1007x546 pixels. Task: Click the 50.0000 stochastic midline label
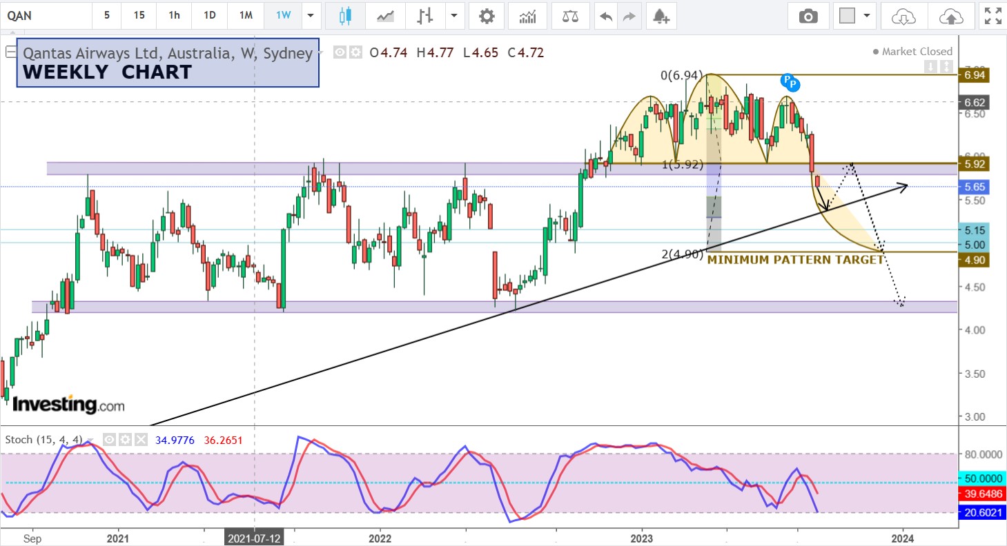pyautogui.click(x=983, y=478)
